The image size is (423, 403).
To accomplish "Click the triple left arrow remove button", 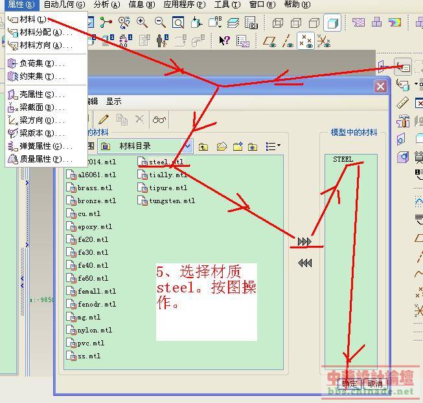I will 305,263.
